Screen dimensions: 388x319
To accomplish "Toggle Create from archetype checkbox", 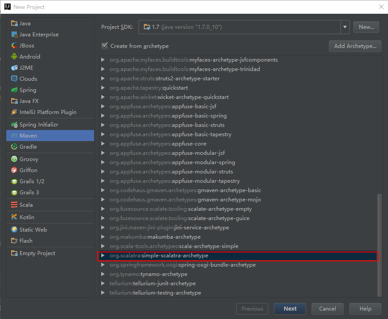I will click(x=105, y=46).
